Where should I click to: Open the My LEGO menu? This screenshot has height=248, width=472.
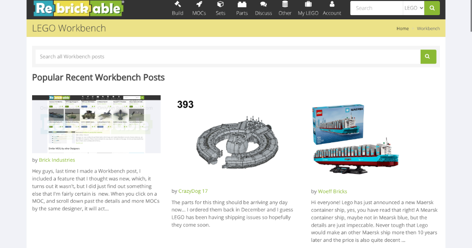[x=308, y=8]
